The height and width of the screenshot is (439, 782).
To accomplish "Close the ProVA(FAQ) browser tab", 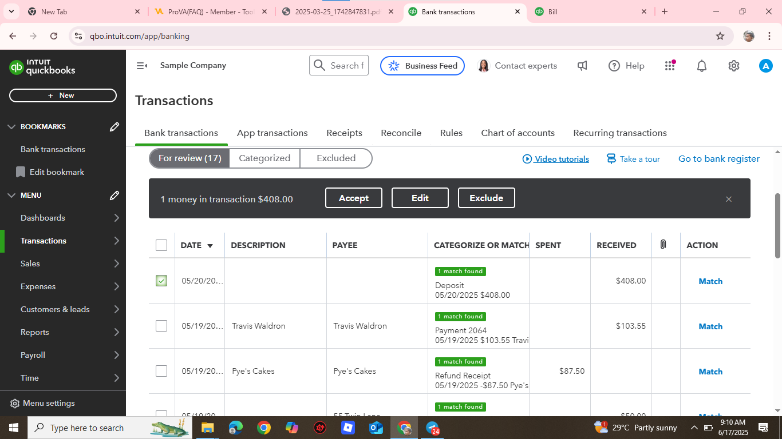I will 264,11.
